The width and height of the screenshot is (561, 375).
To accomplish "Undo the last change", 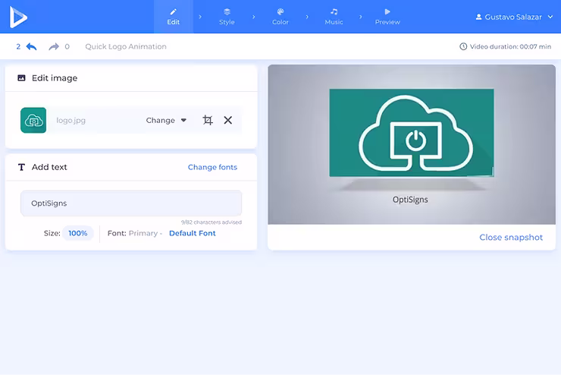I will click(32, 46).
